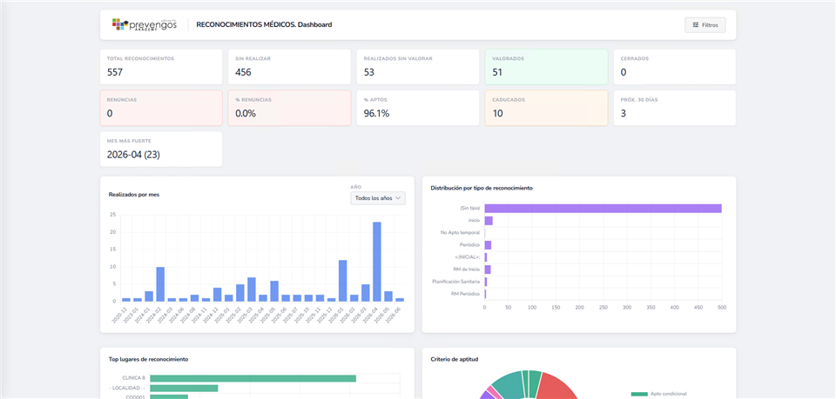Click the 2024-02 bar in monthly chart
Image resolution: width=836 pixels, height=399 pixels.
(160, 284)
